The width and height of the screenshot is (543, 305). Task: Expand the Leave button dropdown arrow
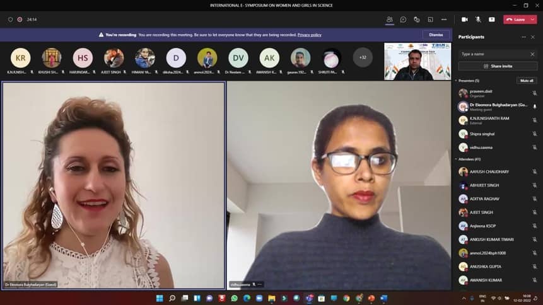[533, 20]
